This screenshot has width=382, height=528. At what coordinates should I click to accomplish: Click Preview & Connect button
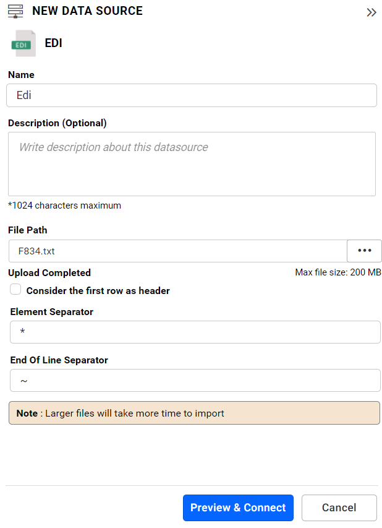pos(238,508)
